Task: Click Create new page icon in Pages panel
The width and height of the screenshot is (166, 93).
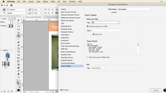Action: [8, 91]
